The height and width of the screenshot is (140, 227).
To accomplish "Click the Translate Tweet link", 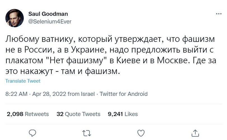I will tap(23, 81).
